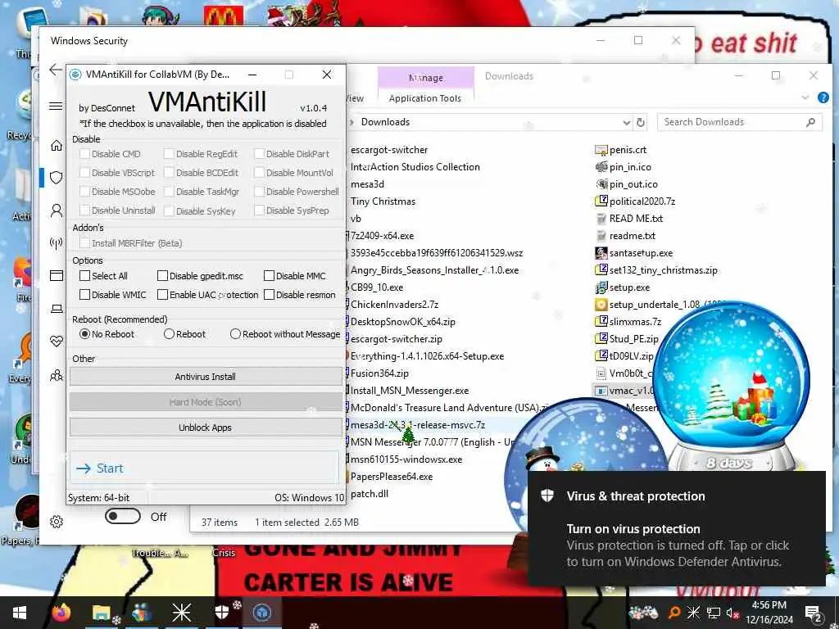Viewport: 839px width, 629px height.
Task: Check Disable MMC option
Action: point(295,276)
